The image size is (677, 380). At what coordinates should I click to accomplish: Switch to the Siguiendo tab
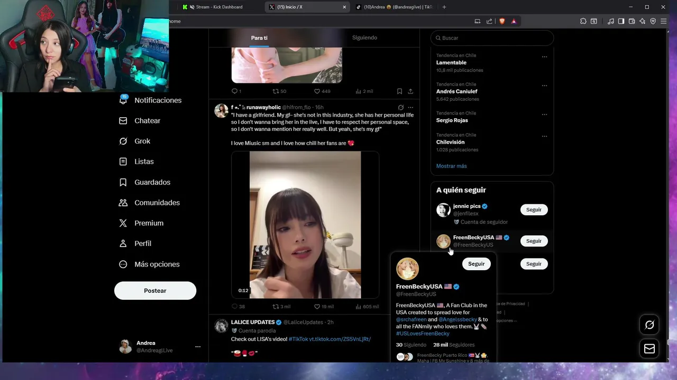point(364,38)
